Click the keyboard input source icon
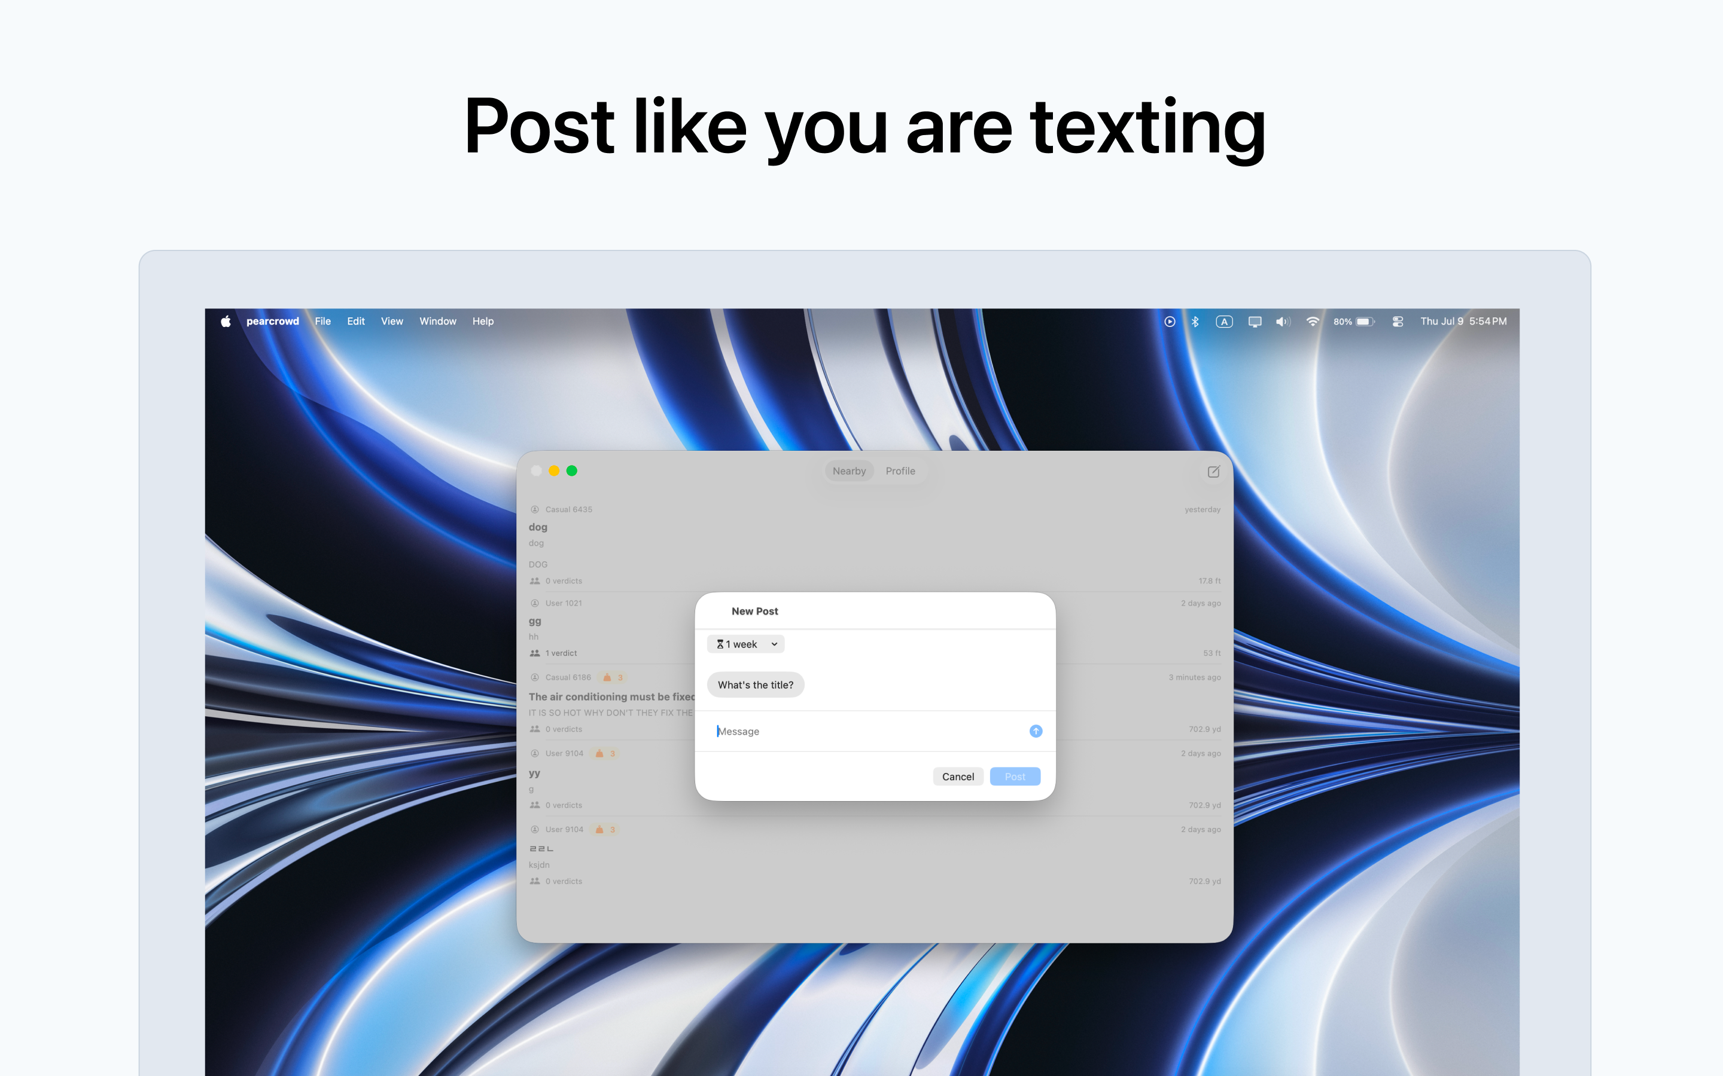 click(1224, 322)
